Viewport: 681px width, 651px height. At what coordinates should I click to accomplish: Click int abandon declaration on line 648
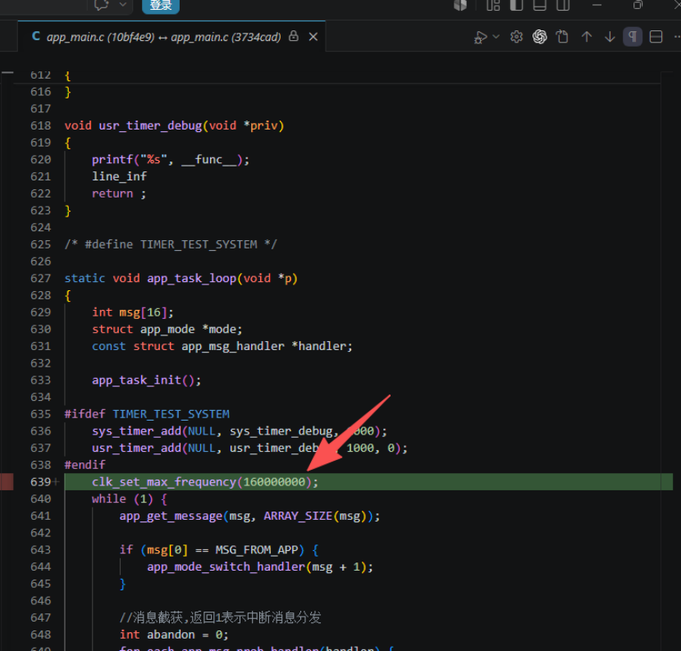[x=174, y=635]
